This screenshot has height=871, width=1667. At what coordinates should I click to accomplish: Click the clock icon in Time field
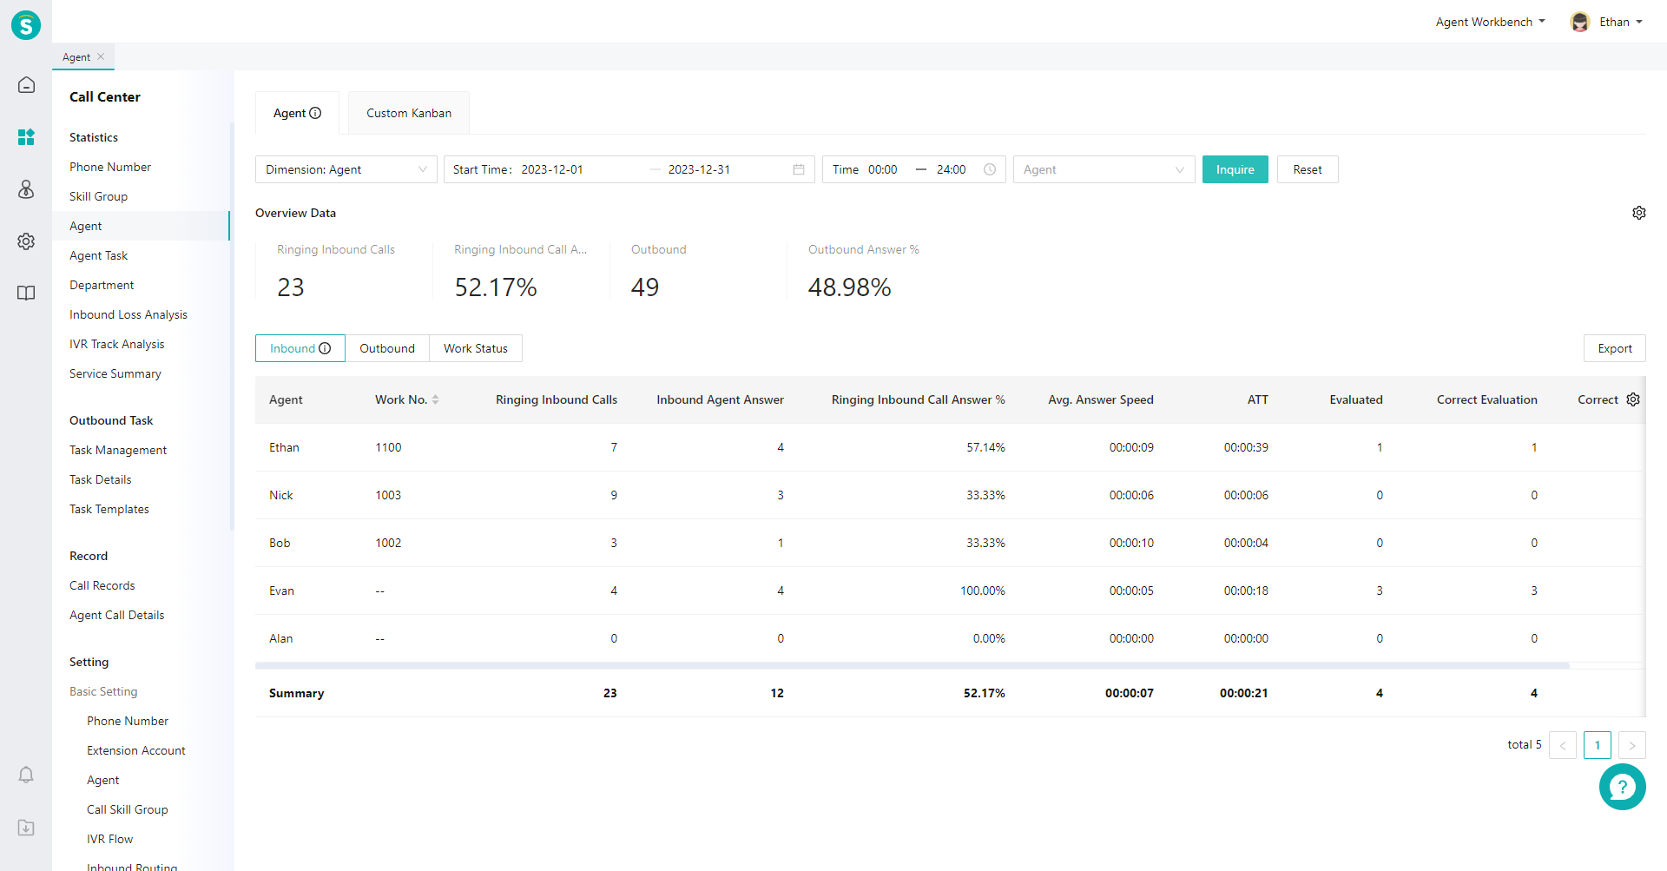pos(990,169)
